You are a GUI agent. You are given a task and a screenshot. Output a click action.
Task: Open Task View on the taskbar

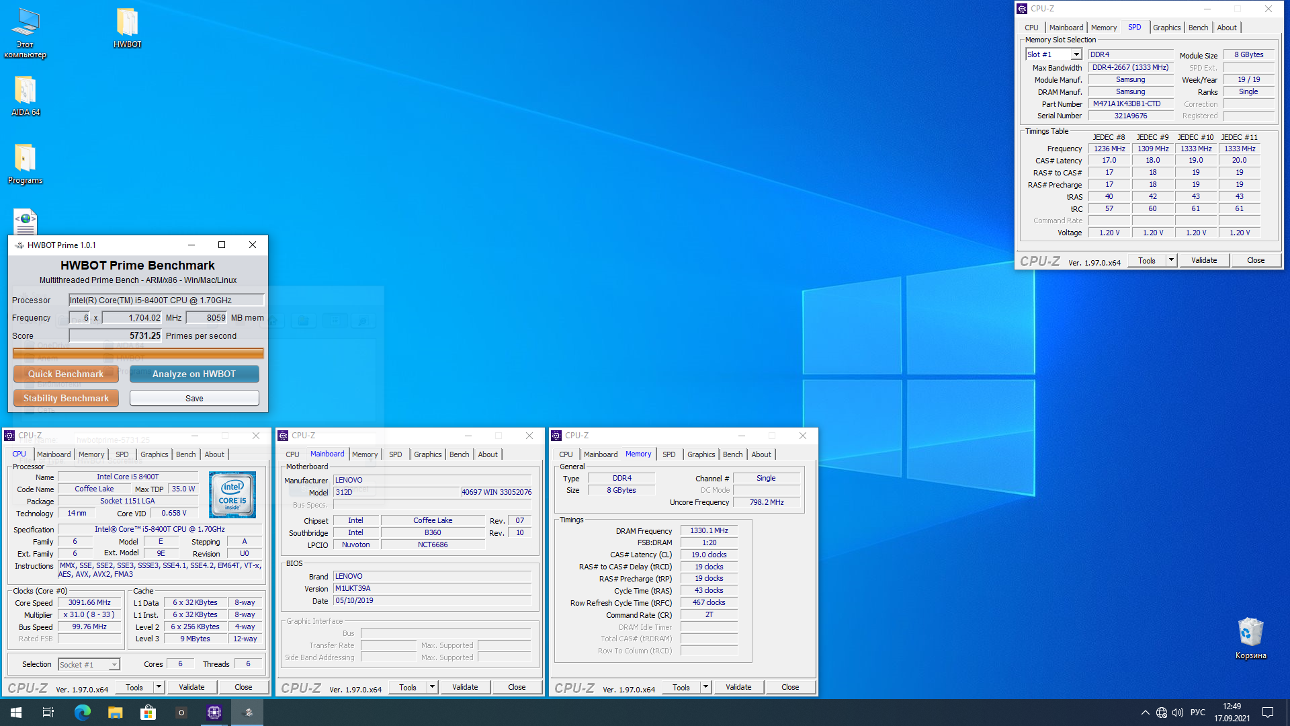(x=48, y=713)
